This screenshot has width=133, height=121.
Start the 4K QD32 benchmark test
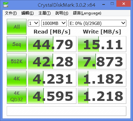click(x=17, y=96)
